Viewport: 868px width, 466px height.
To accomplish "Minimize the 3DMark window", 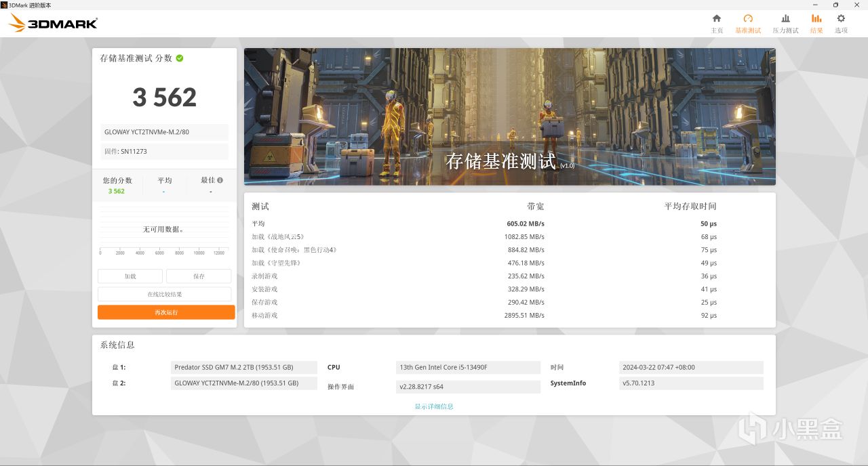I will coord(816,5).
